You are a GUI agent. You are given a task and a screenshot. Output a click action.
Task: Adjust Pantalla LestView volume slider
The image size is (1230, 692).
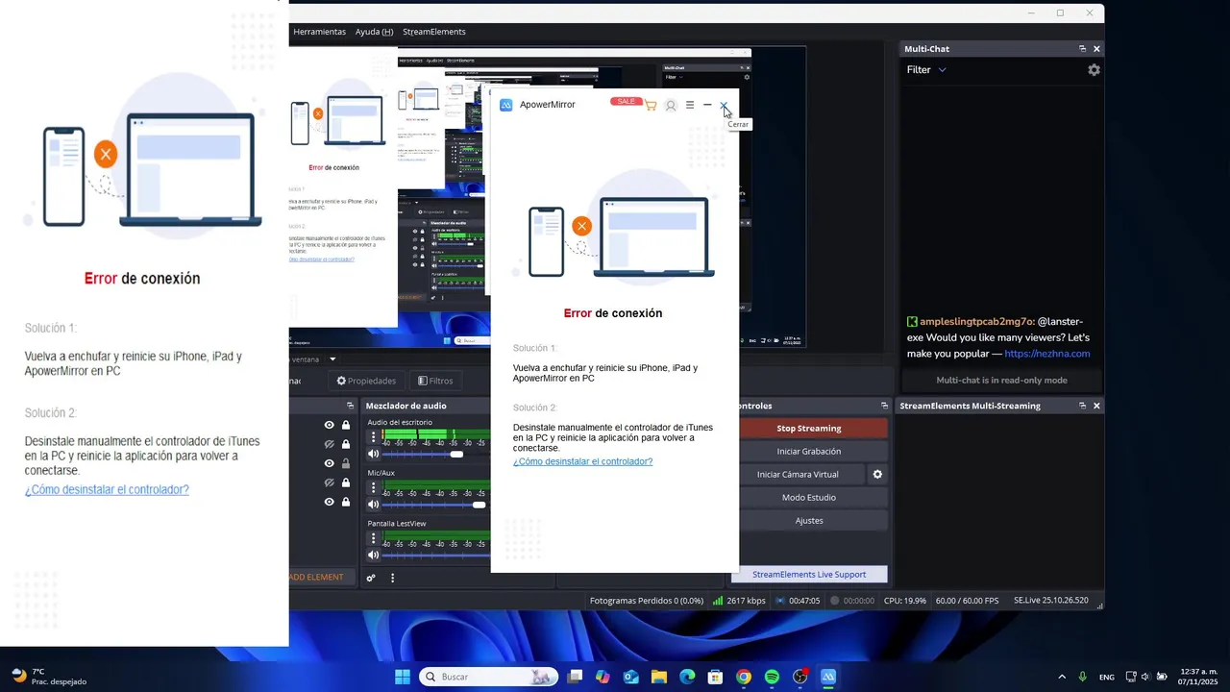tap(434, 556)
